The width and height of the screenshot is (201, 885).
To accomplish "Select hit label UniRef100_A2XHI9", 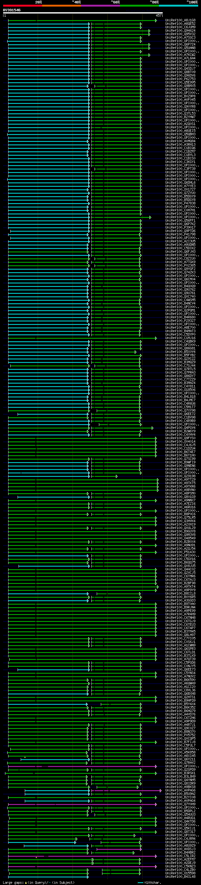I will pyautogui.click(x=180, y=524).
